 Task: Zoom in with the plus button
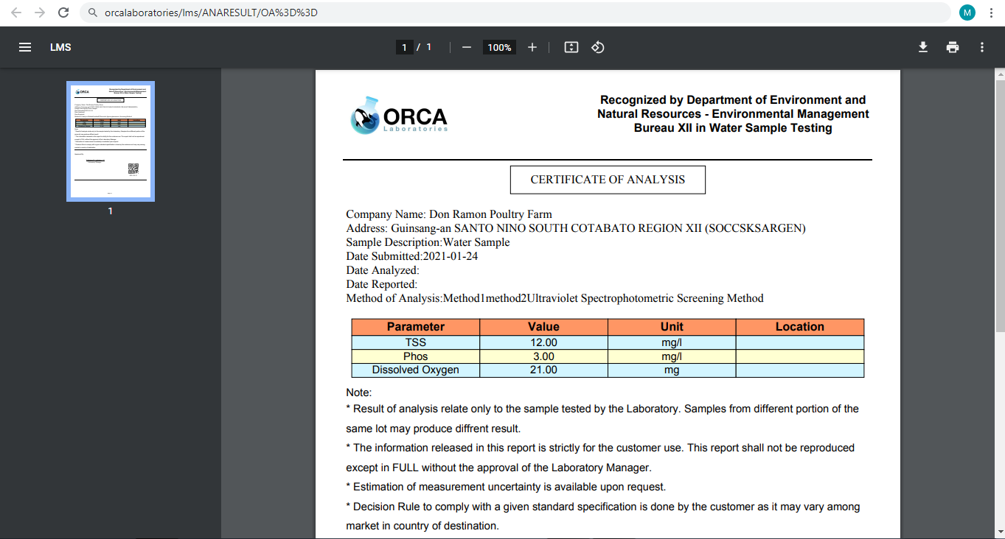tap(532, 47)
